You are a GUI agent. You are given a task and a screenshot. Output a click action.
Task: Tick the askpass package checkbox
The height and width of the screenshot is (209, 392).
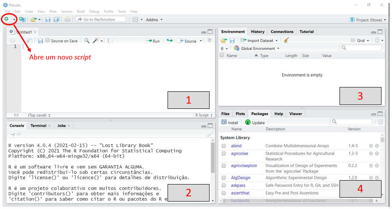tap(224, 185)
